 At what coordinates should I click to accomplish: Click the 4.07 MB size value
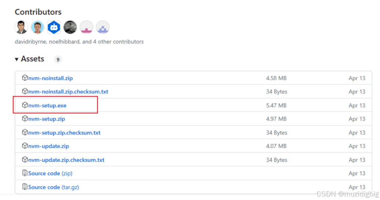tap(276, 146)
